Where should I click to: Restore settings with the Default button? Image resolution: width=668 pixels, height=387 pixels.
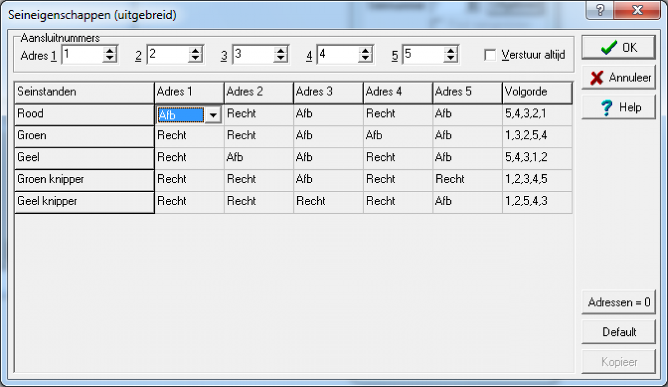point(619,332)
